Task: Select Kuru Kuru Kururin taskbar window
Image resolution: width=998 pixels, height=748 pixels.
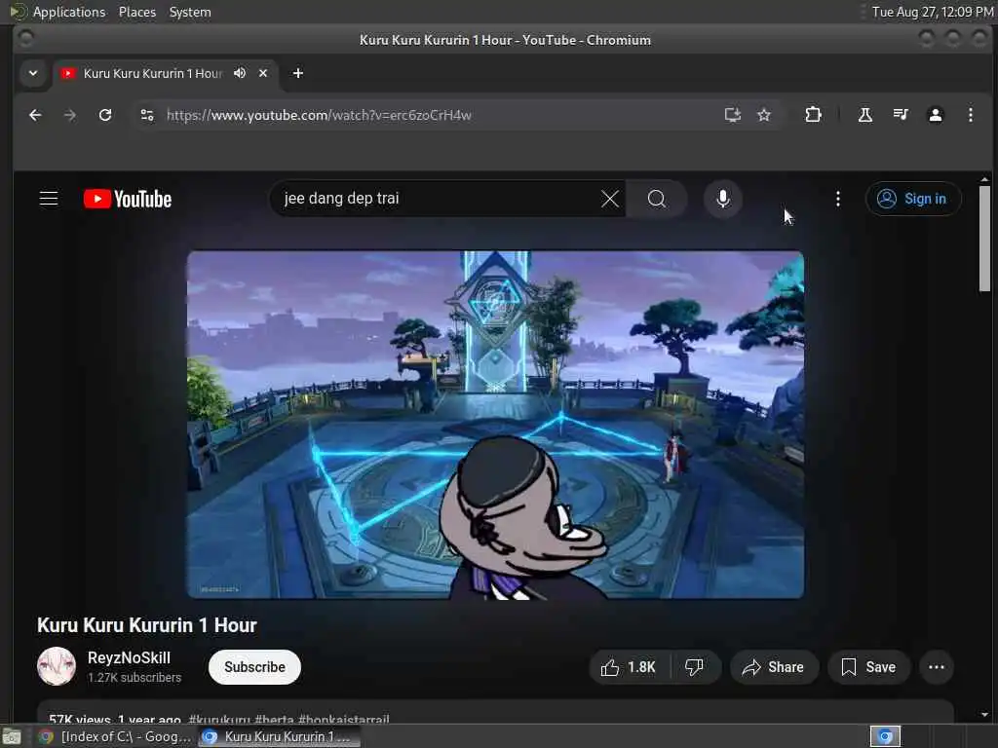Action: 279,736
